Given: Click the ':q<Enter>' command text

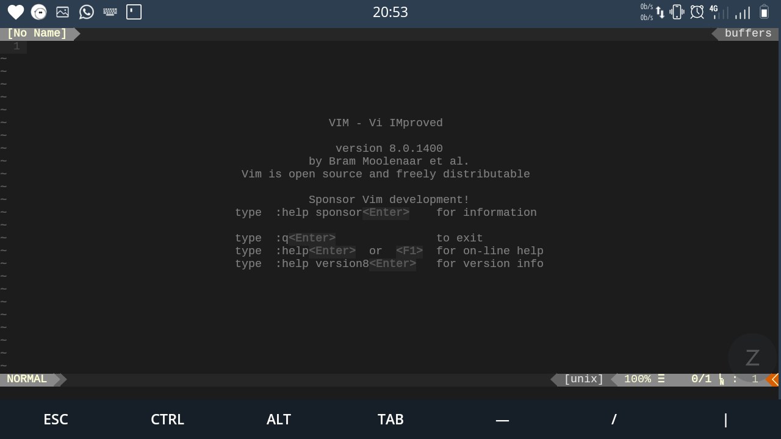Looking at the screenshot, I should (305, 238).
